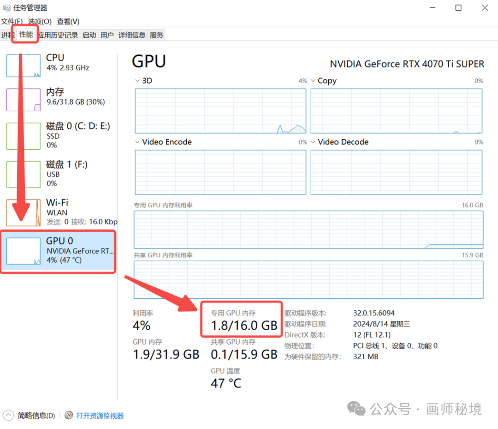Minimize the Task Manager window
Image resolution: width=498 pixels, height=429 pixels.
point(433,8)
